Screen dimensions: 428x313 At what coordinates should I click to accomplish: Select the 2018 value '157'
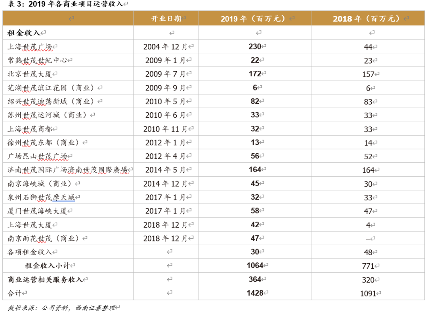point(368,74)
